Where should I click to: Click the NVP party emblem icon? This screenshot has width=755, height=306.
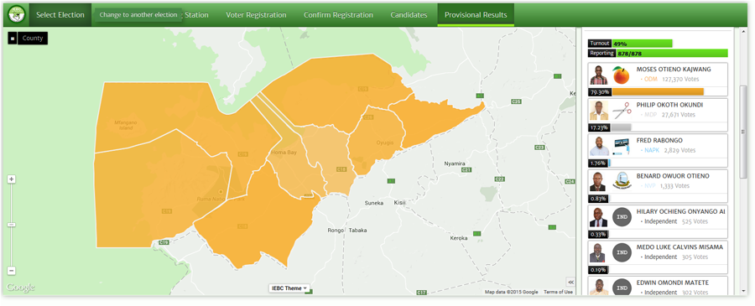(621, 181)
